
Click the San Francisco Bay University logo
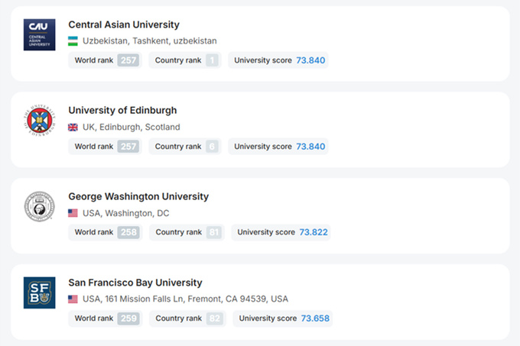click(x=39, y=293)
